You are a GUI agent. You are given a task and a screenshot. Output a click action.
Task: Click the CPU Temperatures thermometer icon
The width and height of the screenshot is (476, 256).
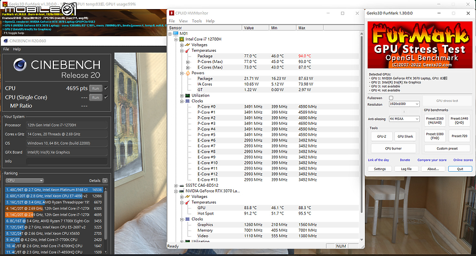click(x=187, y=50)
